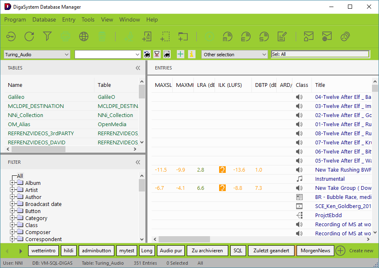
Task: Create a new text entry via toolbar icon
Action: tap(147, 36)
